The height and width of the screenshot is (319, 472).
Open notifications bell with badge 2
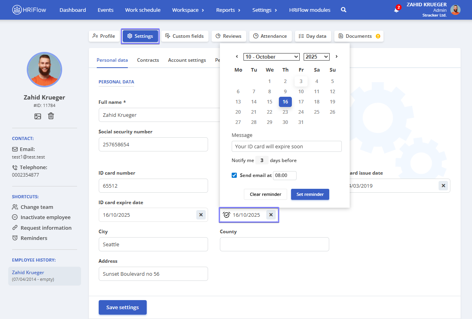(396, 10)
